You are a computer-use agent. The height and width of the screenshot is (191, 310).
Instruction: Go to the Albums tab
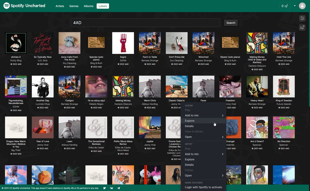point(89,6)
